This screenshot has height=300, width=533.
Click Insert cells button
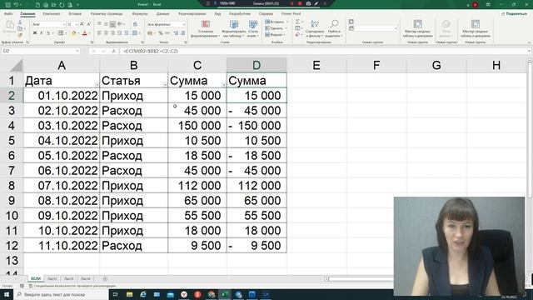(x=276, y=22)
